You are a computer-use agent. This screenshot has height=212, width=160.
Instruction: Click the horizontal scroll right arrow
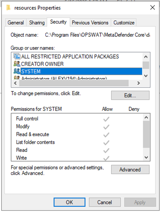(139, 83)
